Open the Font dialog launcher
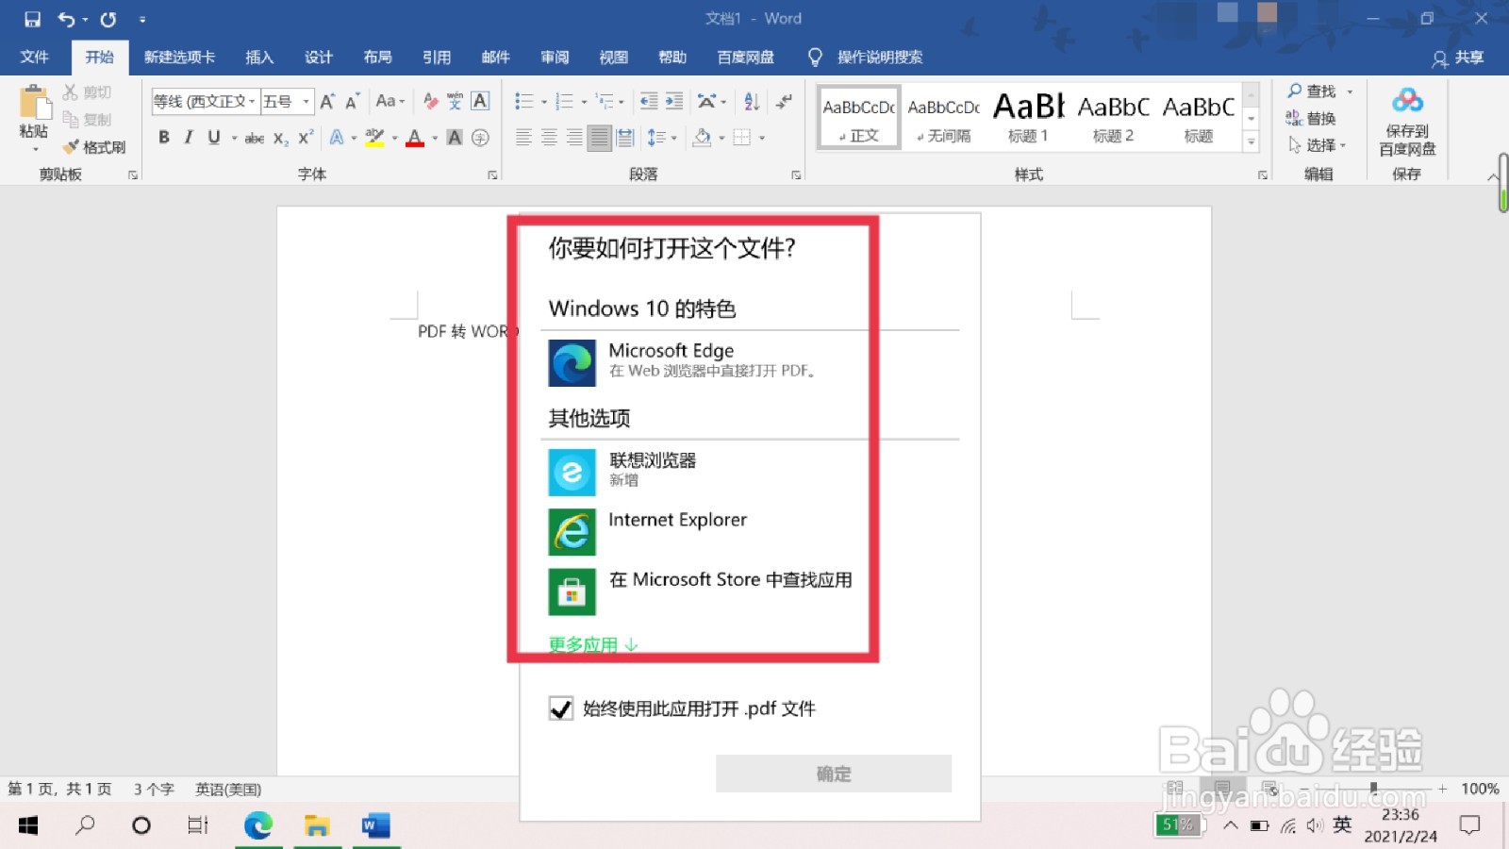The width and height of the screenshot is (1509, 849). [x=492, y=175]
